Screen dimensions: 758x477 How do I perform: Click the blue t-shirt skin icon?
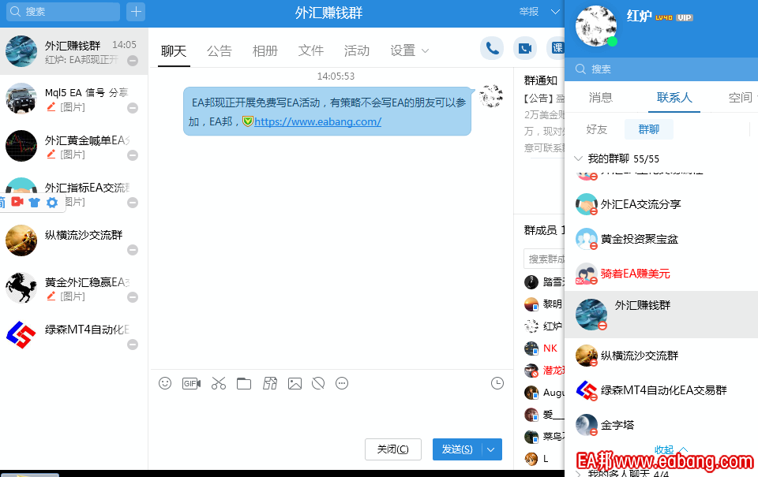tap(34, 203)
